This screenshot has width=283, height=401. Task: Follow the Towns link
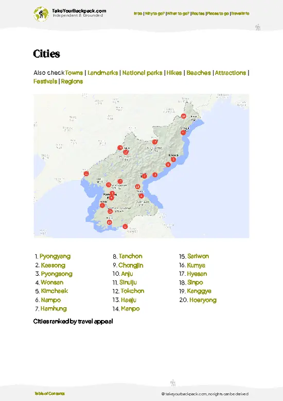tap(74, 73)
